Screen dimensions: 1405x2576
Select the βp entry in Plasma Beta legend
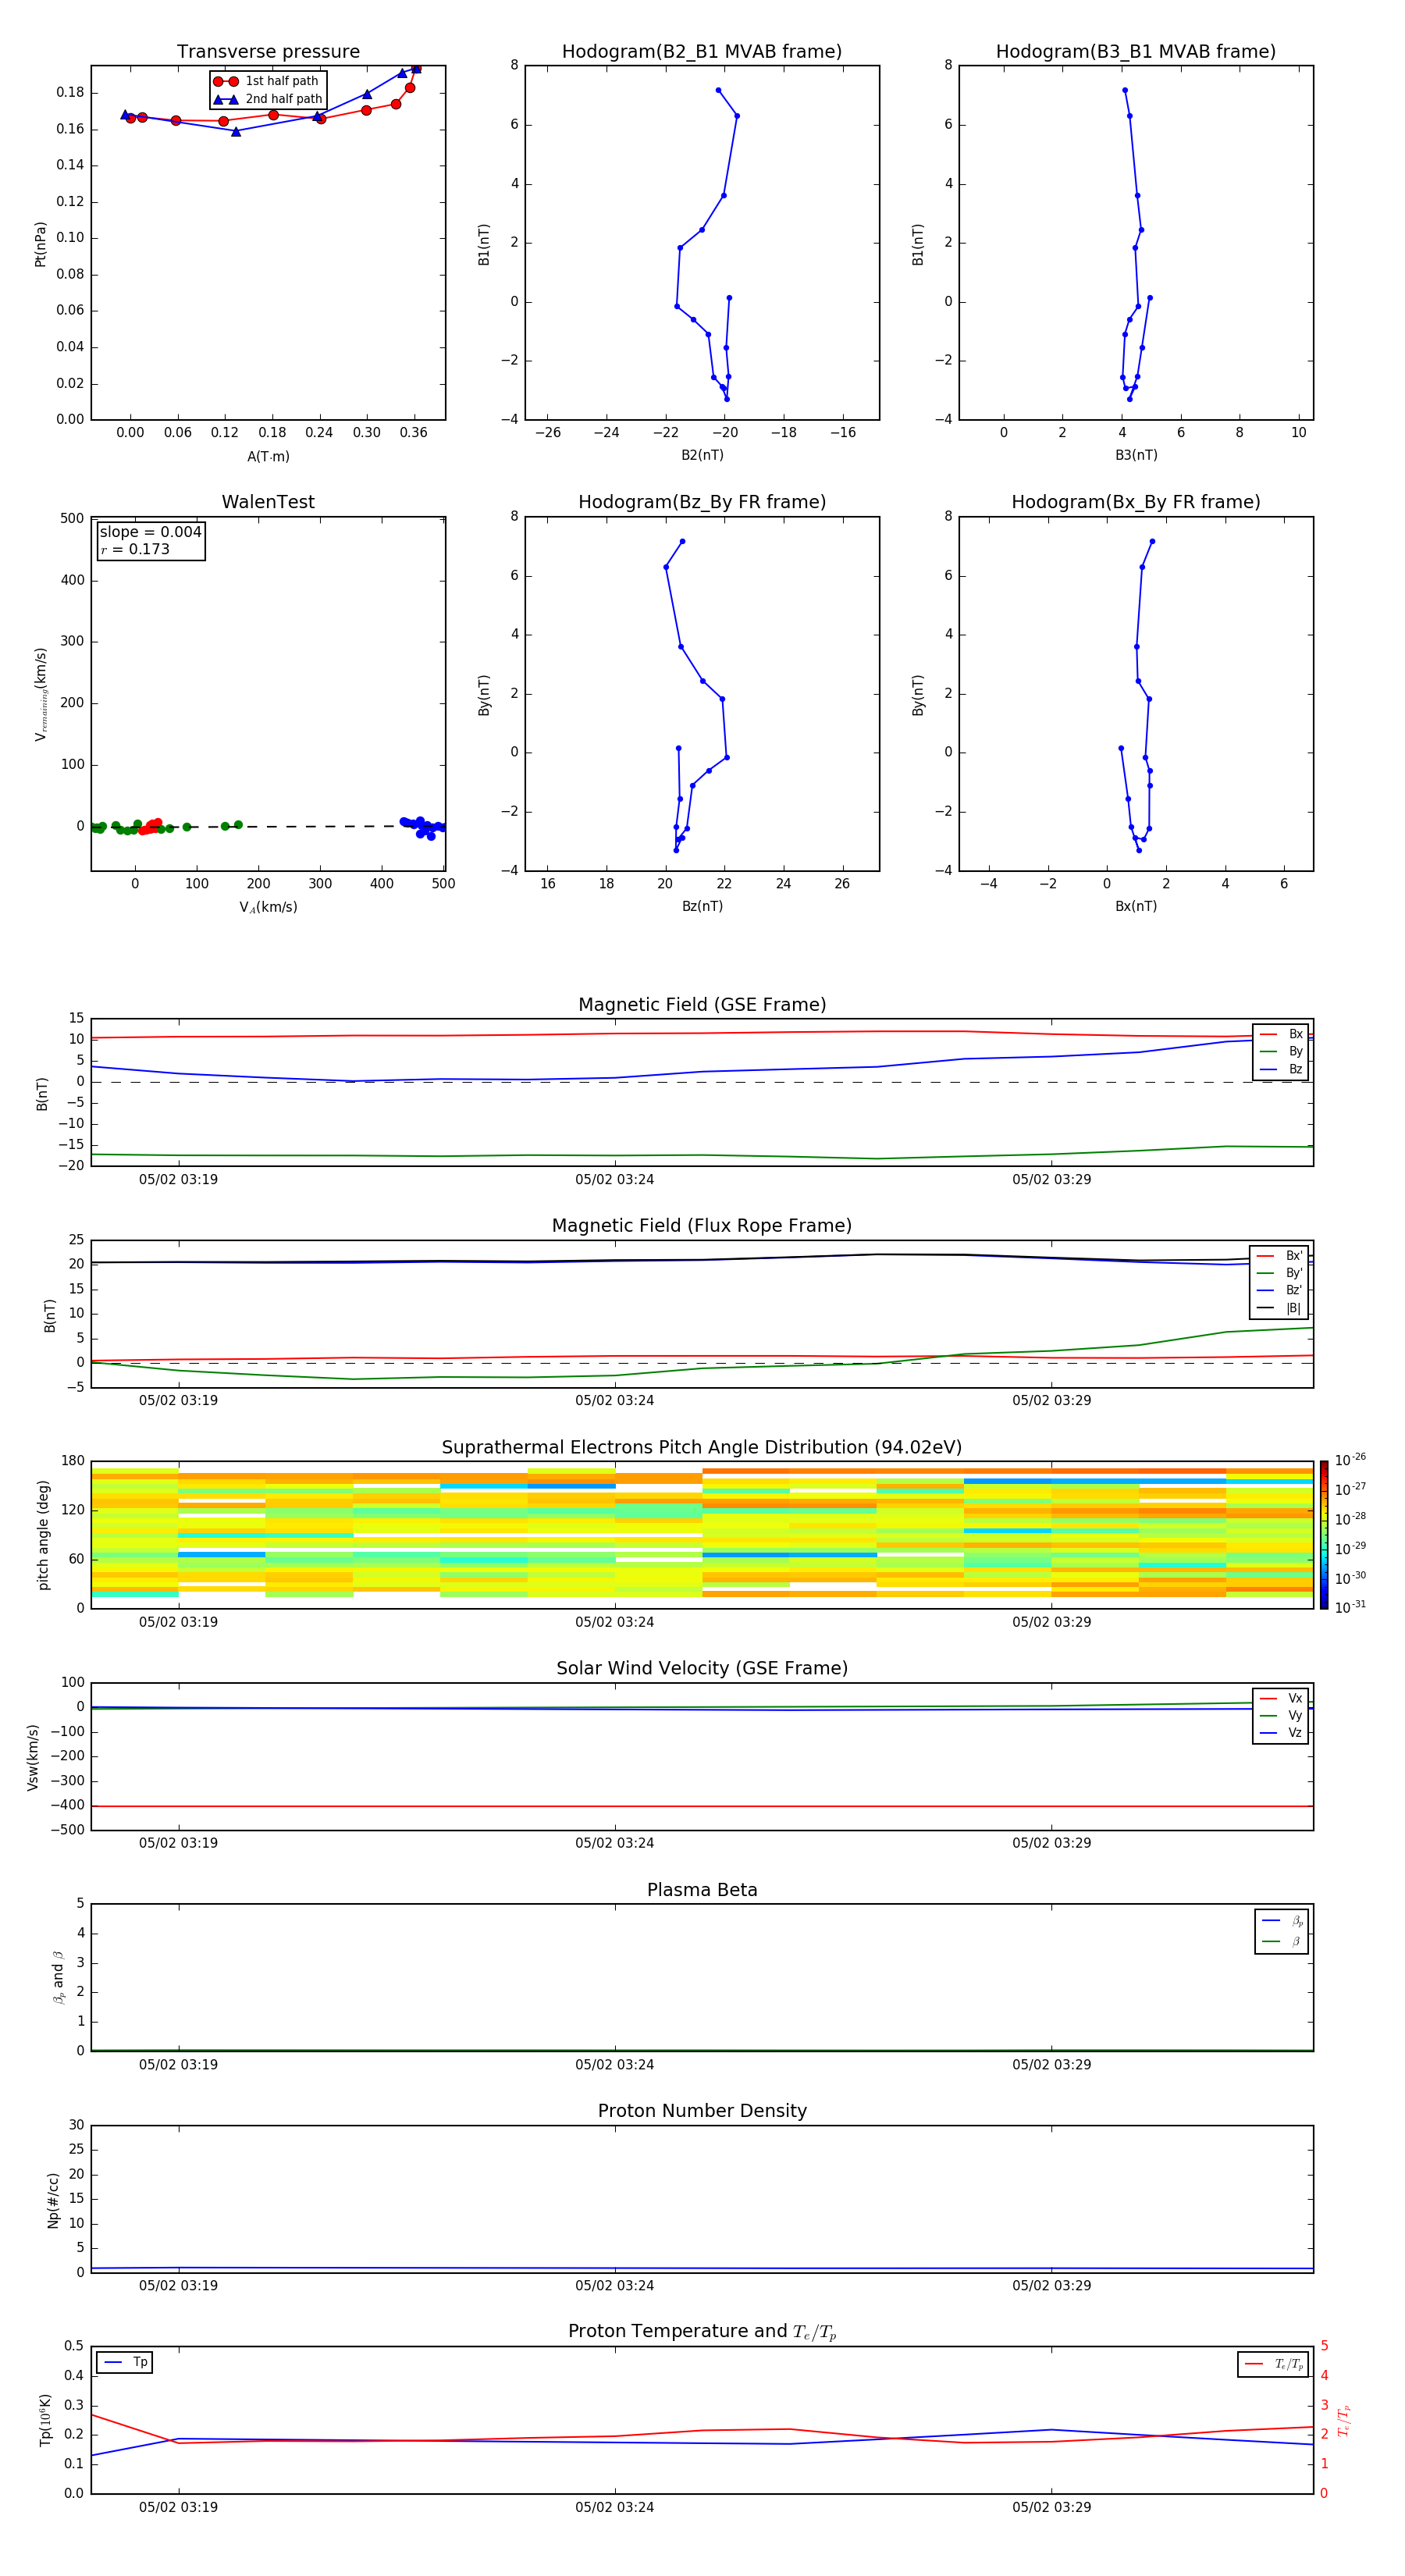tap(1282, 1921)
